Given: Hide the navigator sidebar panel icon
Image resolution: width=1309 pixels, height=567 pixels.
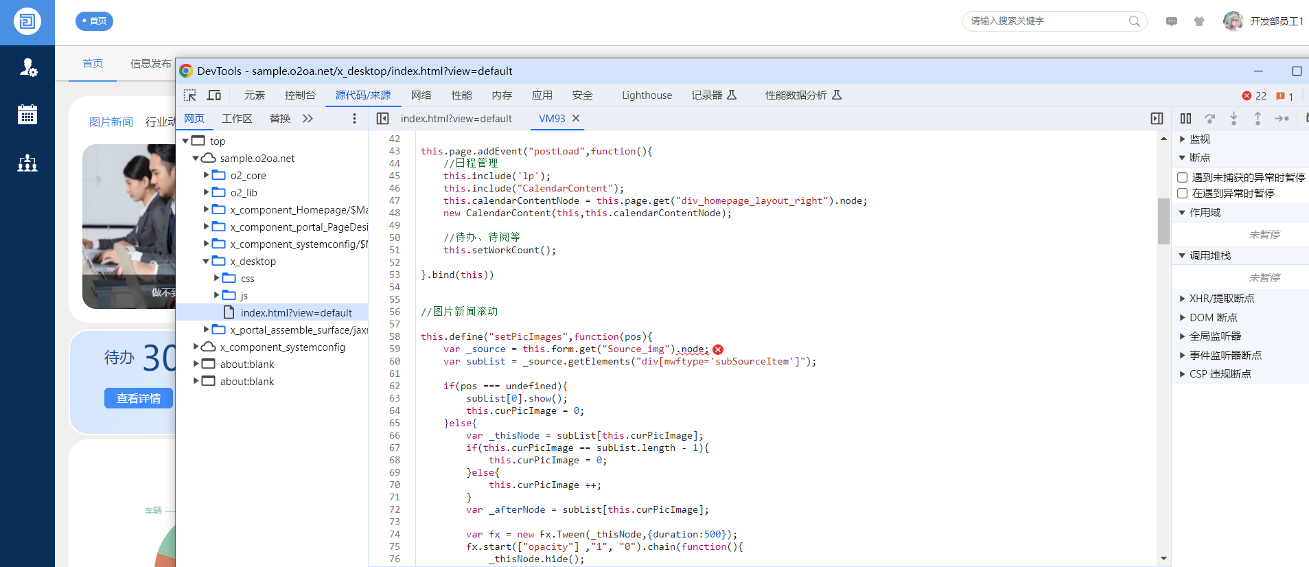Looking at the screenshot, I should 383,119.
